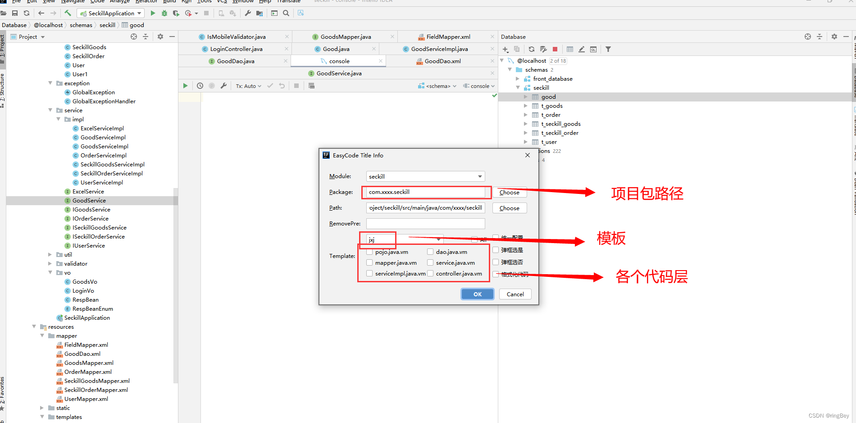This screenshot has width=856, height=423.
Task: Build project with the hammer icon
Action: click(68, 13)
